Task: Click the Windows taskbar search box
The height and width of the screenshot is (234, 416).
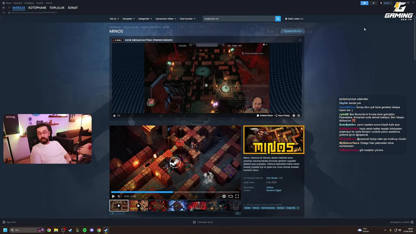Action: [27, 230]
